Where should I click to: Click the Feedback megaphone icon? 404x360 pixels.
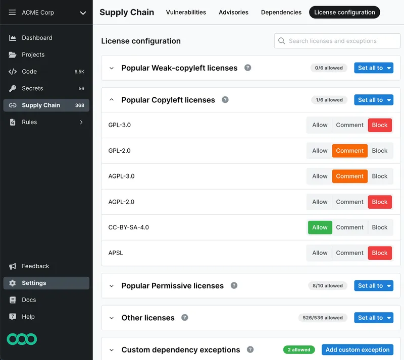click(x=13, y=266)
